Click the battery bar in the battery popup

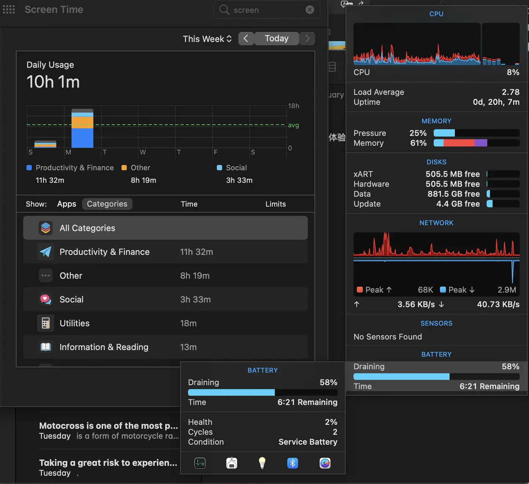(263, 392)
